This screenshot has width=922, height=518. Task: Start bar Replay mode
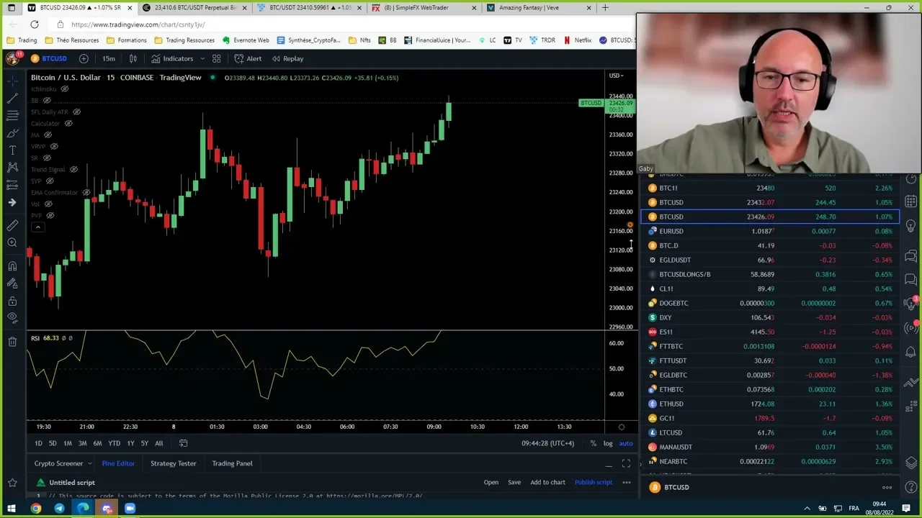286,58
